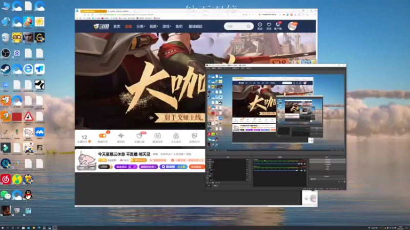This screenshot has width=410, height=230.
Task: Click the blue 巅峰榜 button
Action: [173, 167]
